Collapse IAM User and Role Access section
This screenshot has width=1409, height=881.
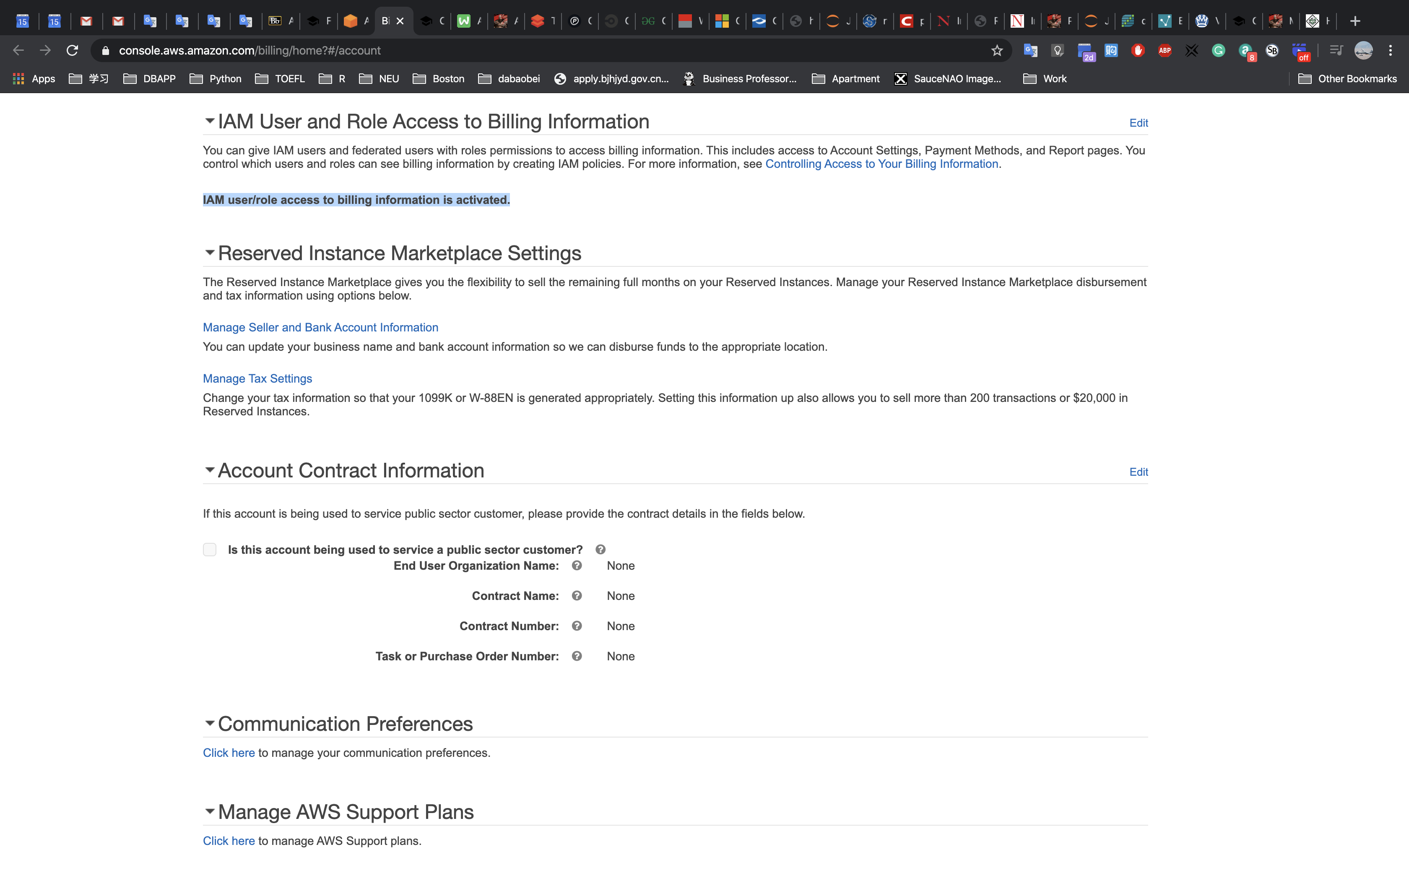tap(210, 121)
